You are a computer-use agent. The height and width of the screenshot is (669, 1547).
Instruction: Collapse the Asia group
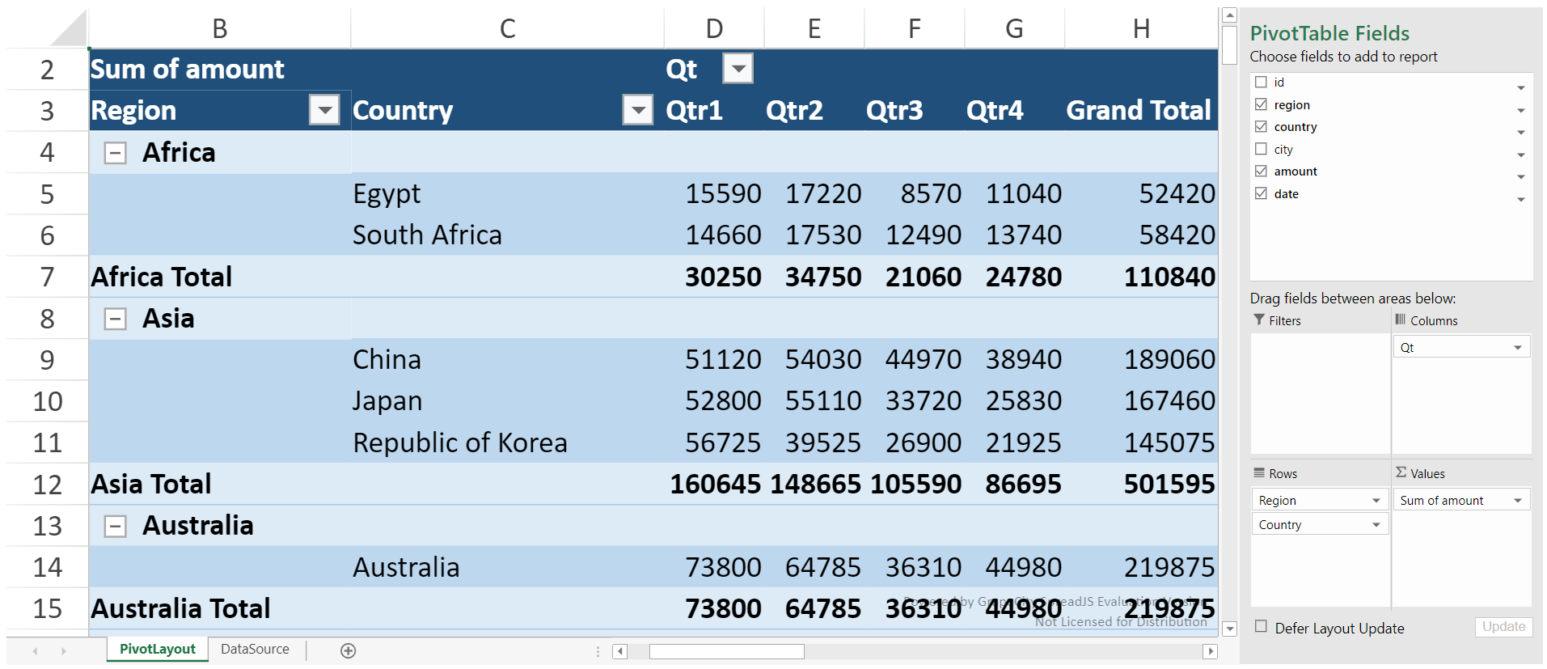pos(116,319)
